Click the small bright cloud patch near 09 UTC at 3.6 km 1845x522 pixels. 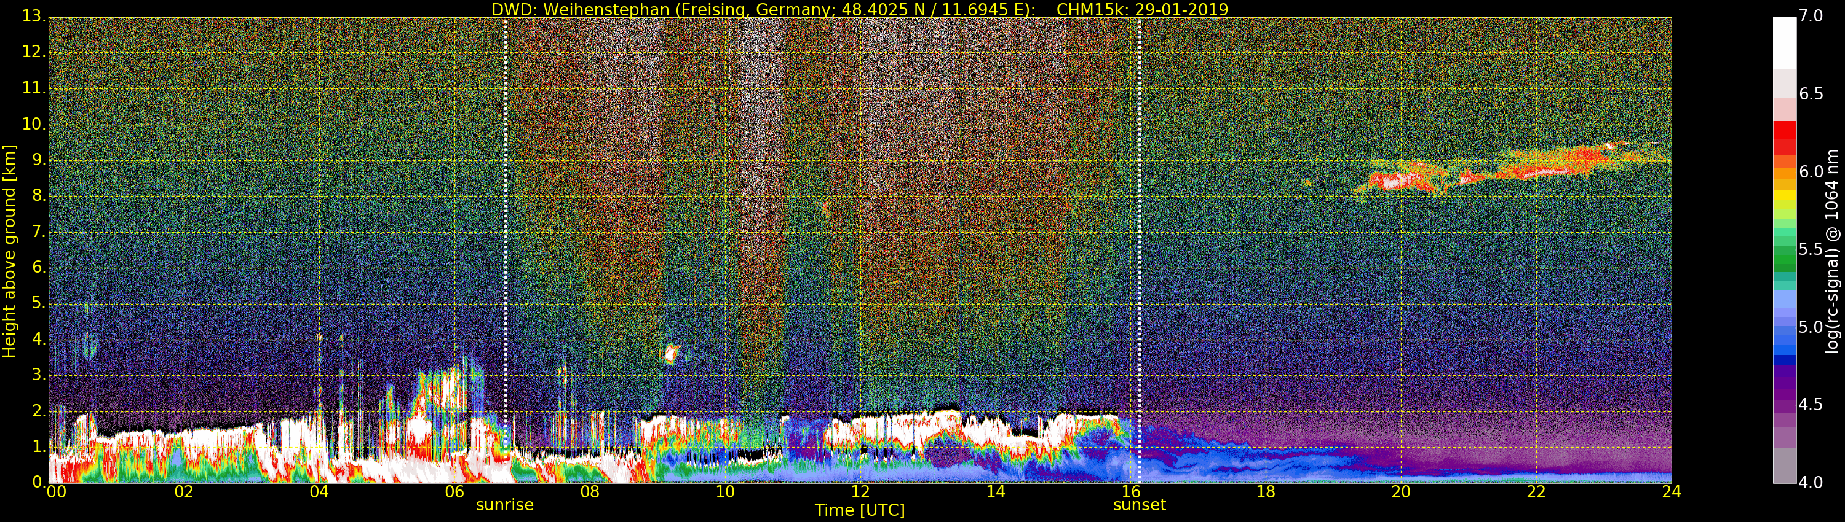coord(672,353)
